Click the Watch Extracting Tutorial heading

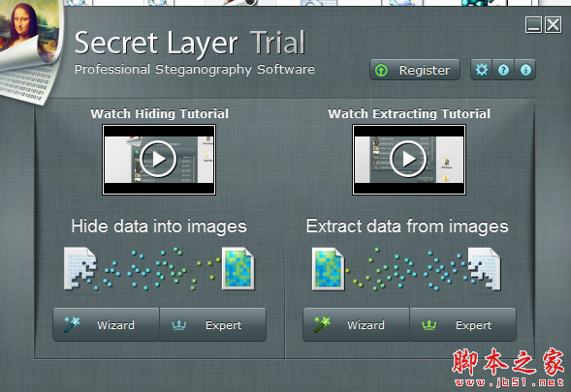(x=409, y=113)
